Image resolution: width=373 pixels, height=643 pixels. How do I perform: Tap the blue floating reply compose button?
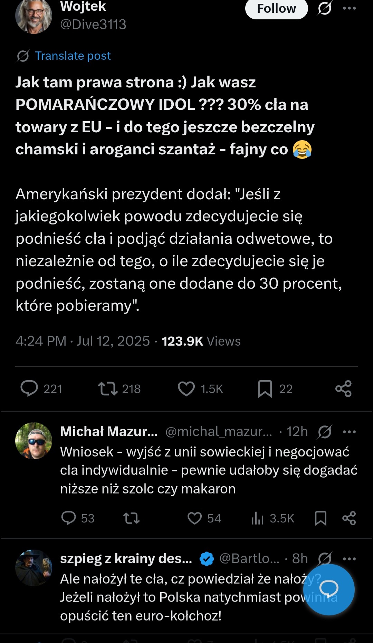329,589
